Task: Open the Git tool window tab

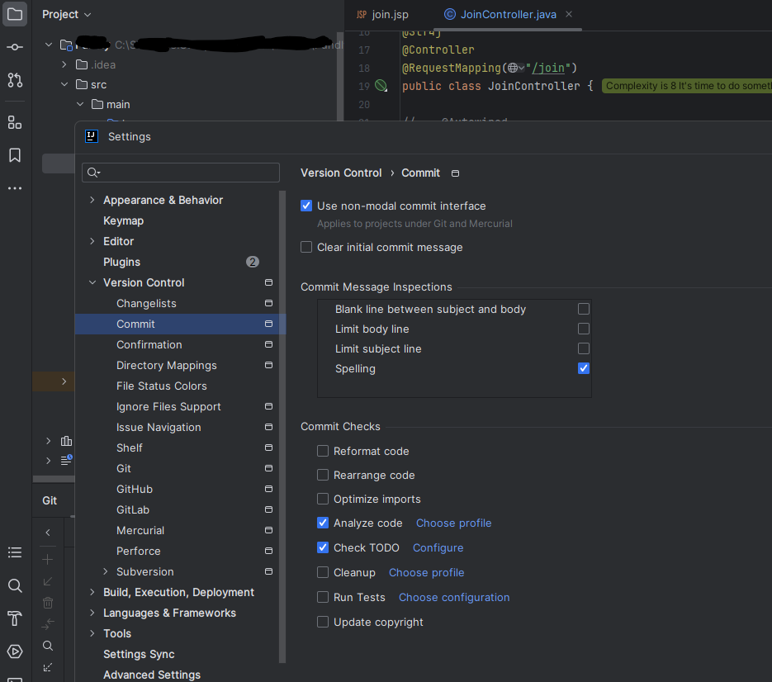Action: point(50,501)
